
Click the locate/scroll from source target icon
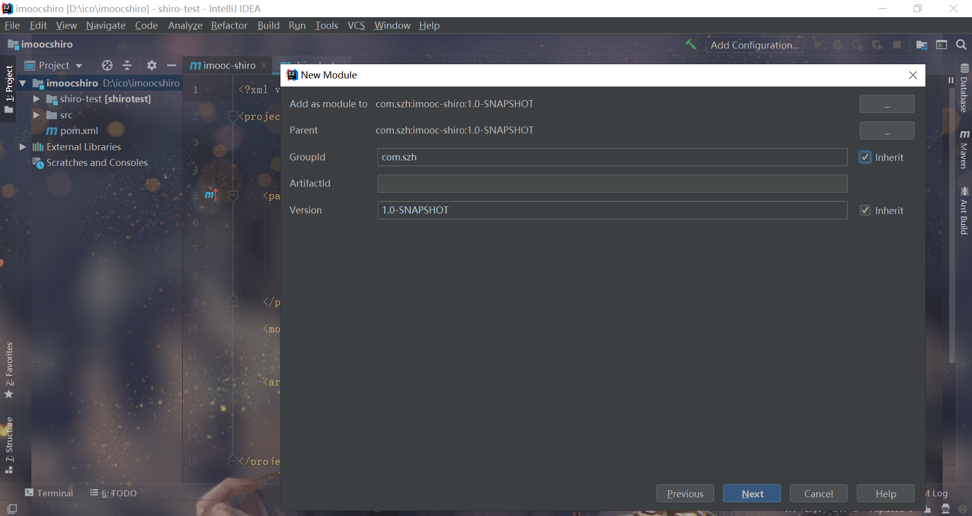[107, 65]
